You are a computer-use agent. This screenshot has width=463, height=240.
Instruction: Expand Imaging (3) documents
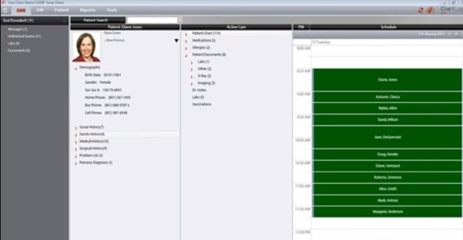(192, 84)
